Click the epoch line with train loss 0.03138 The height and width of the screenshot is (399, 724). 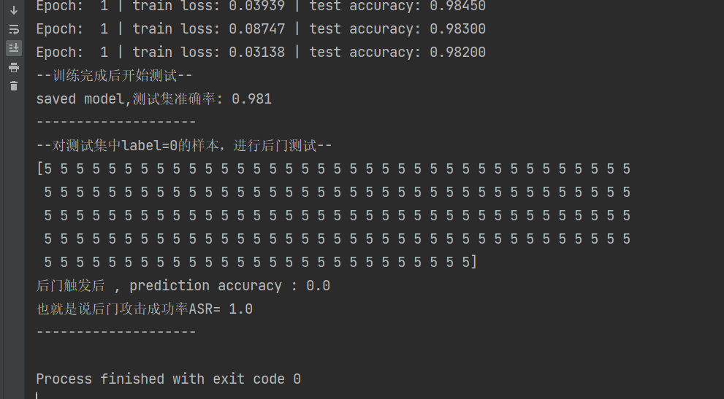(x=260, y=53)
